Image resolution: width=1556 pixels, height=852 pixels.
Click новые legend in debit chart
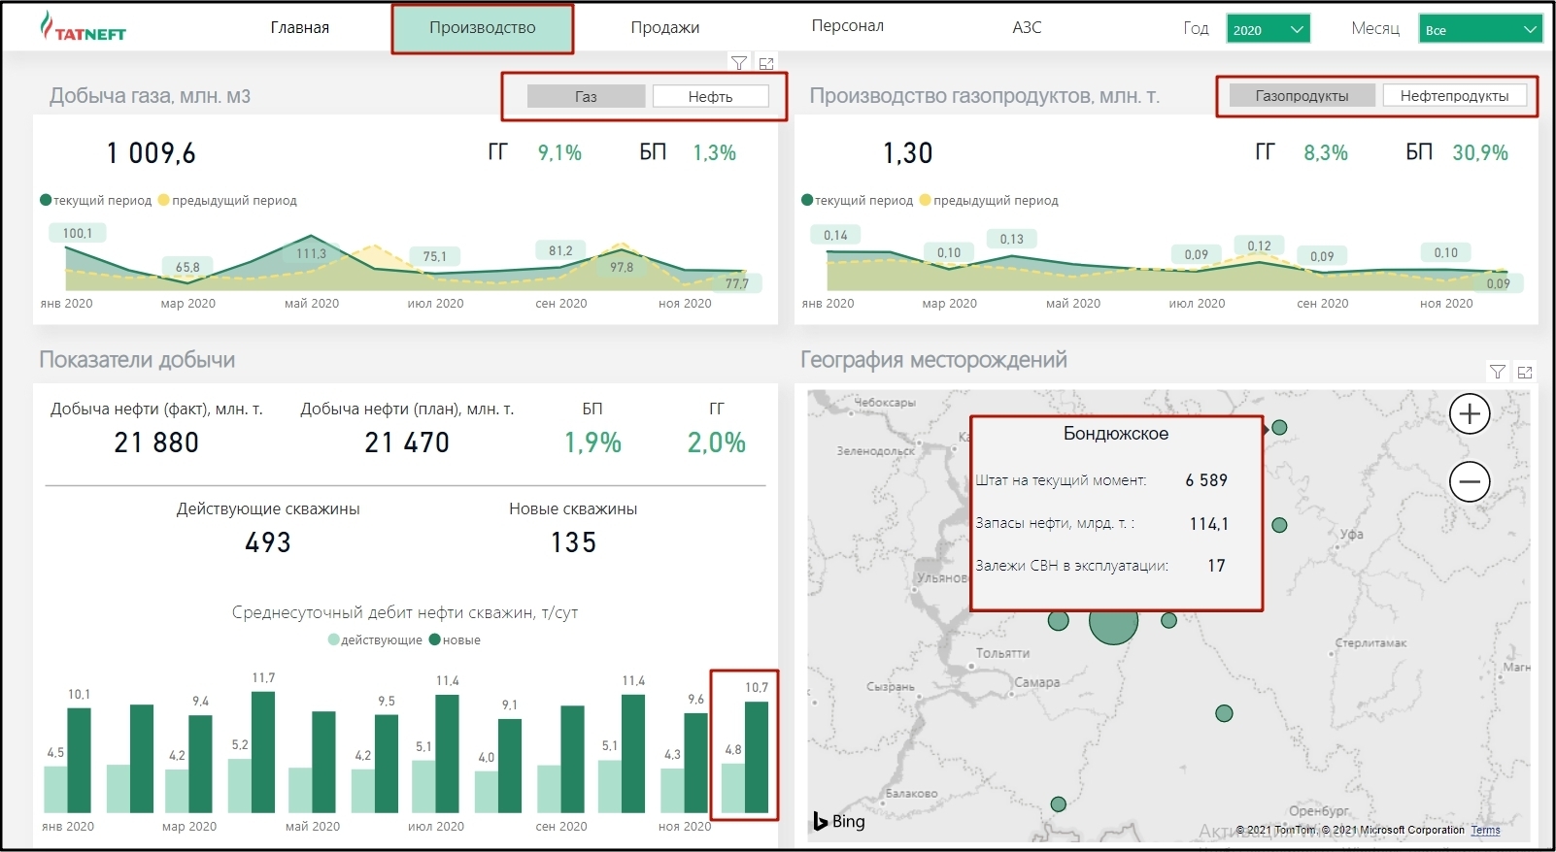[x=455, y=639]
